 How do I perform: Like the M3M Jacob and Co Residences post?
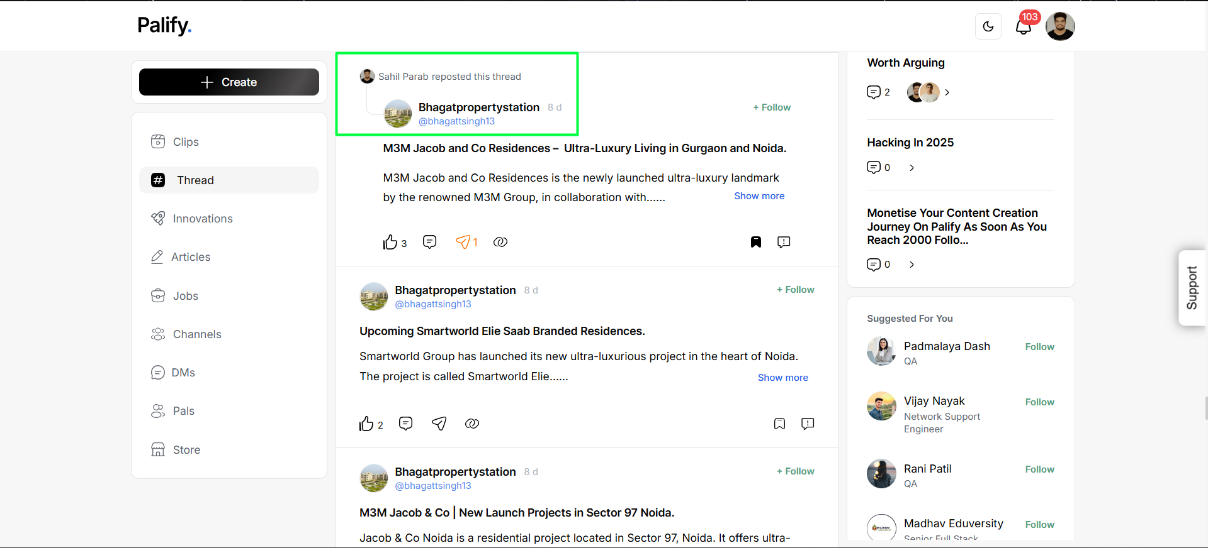coord(390,242)
